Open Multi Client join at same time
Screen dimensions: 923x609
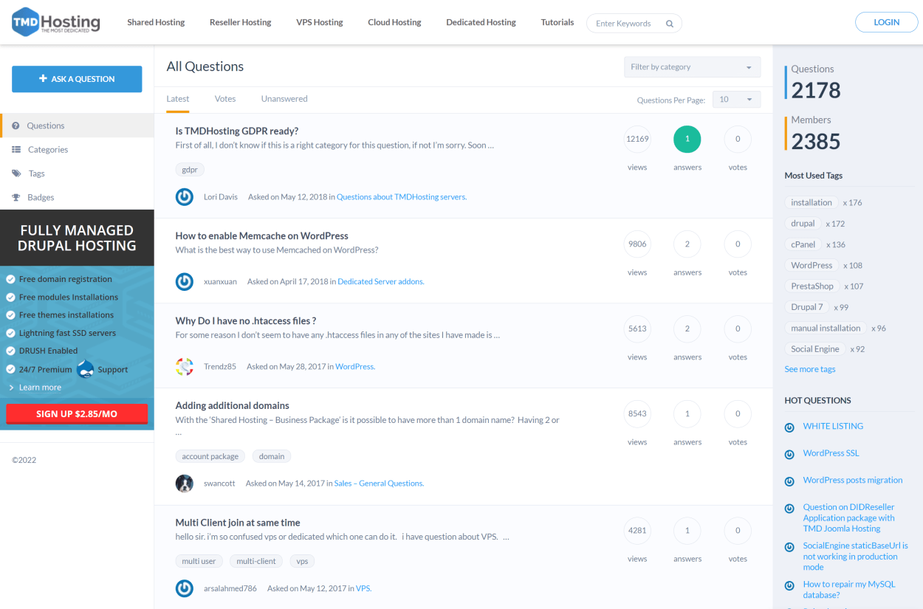coord(238,523)
